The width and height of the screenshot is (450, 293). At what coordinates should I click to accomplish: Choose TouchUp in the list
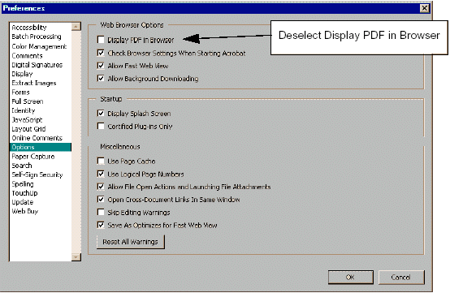(x=24, y=193)
